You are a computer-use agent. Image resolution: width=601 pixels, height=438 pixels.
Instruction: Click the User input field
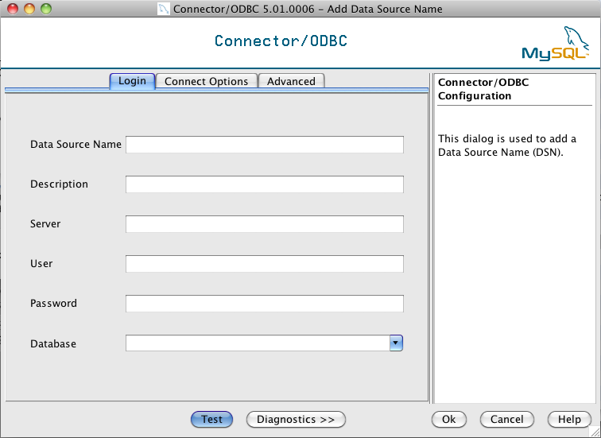[265, 264]
